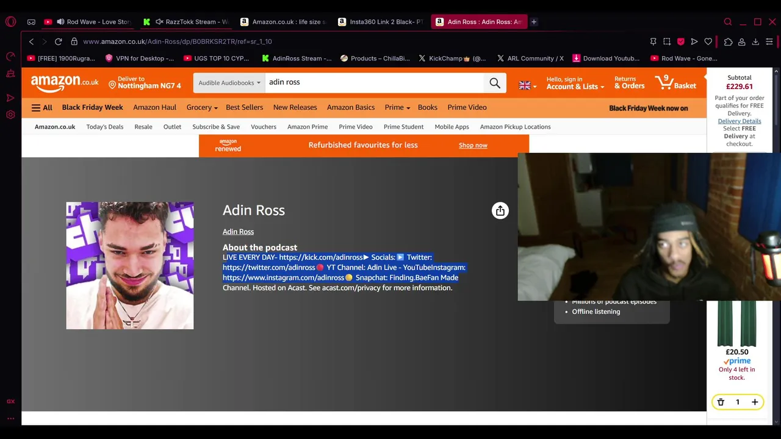Image resolution: width=781 pixels, height=439 pixels.
Task: View site info via the padlock icon
Action: [74, 41]
